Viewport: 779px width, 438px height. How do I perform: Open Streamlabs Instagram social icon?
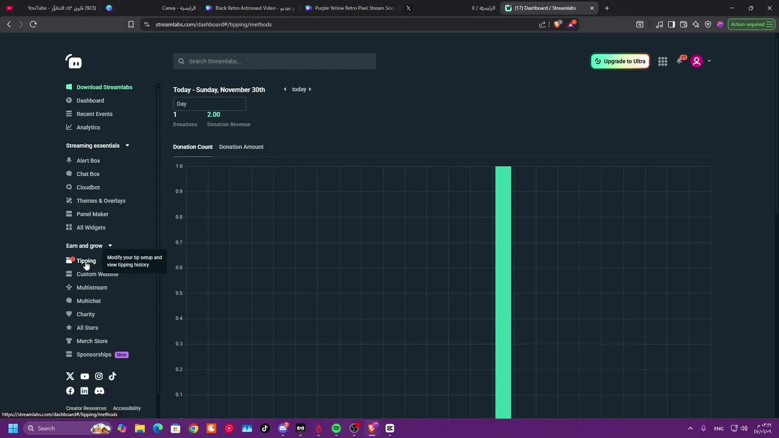pyautogui.click(x=99, y=377)
